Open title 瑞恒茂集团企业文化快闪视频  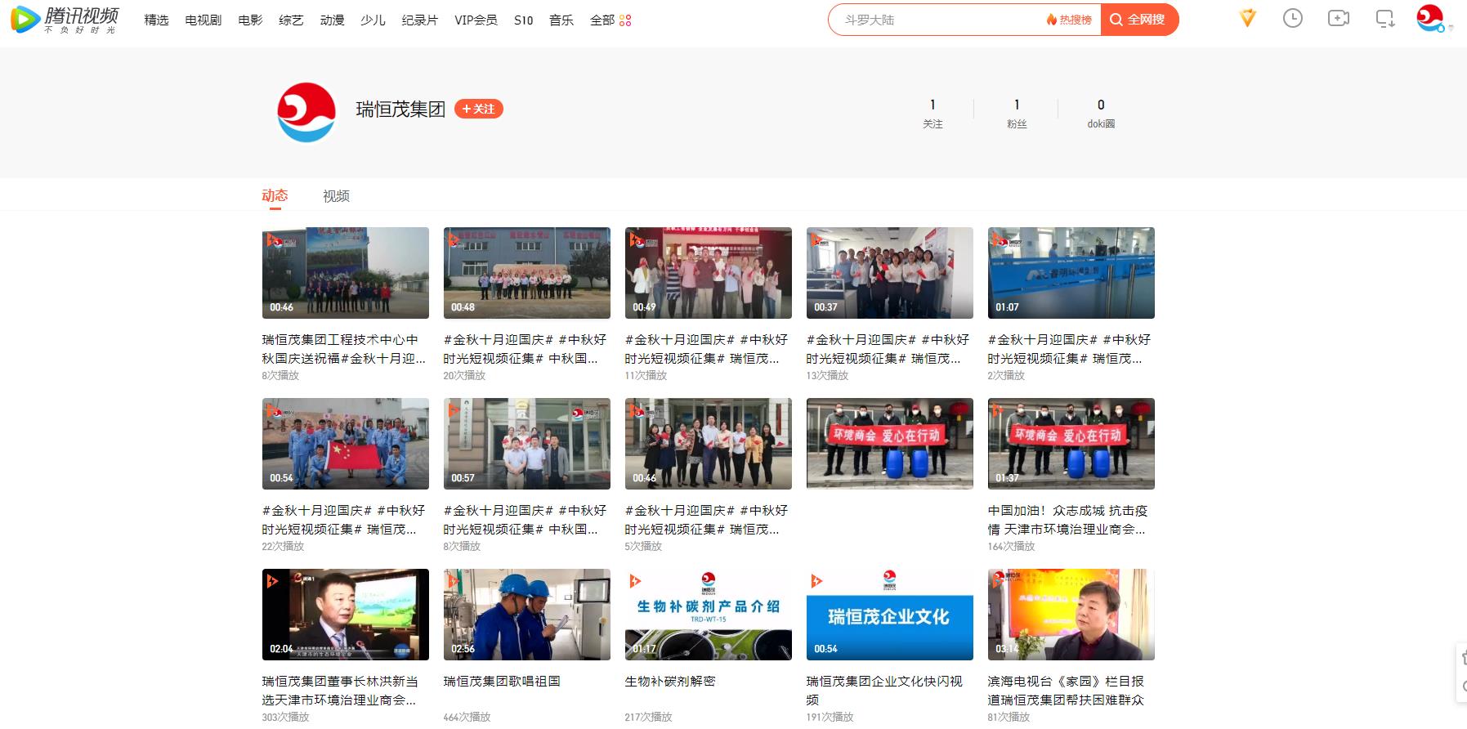pos(884,691)
